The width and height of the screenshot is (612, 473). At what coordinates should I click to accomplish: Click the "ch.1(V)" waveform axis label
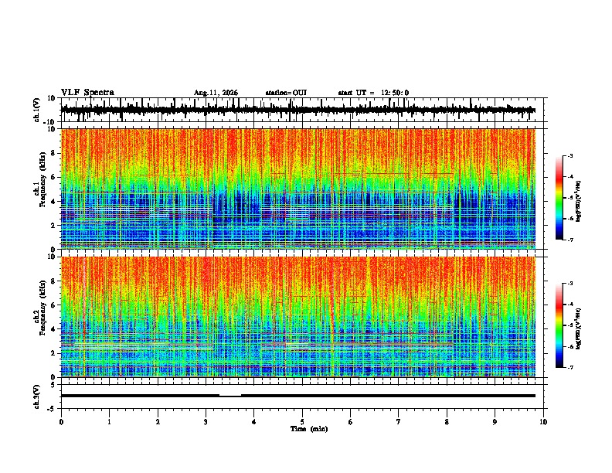pos(36,110)
